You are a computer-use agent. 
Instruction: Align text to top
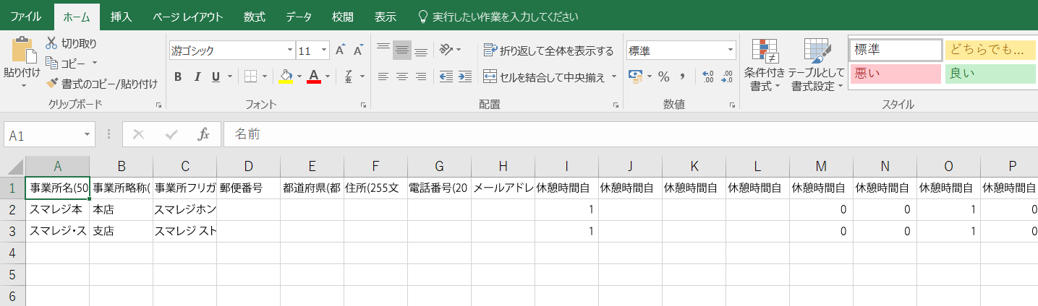click(x=383, y=51)
